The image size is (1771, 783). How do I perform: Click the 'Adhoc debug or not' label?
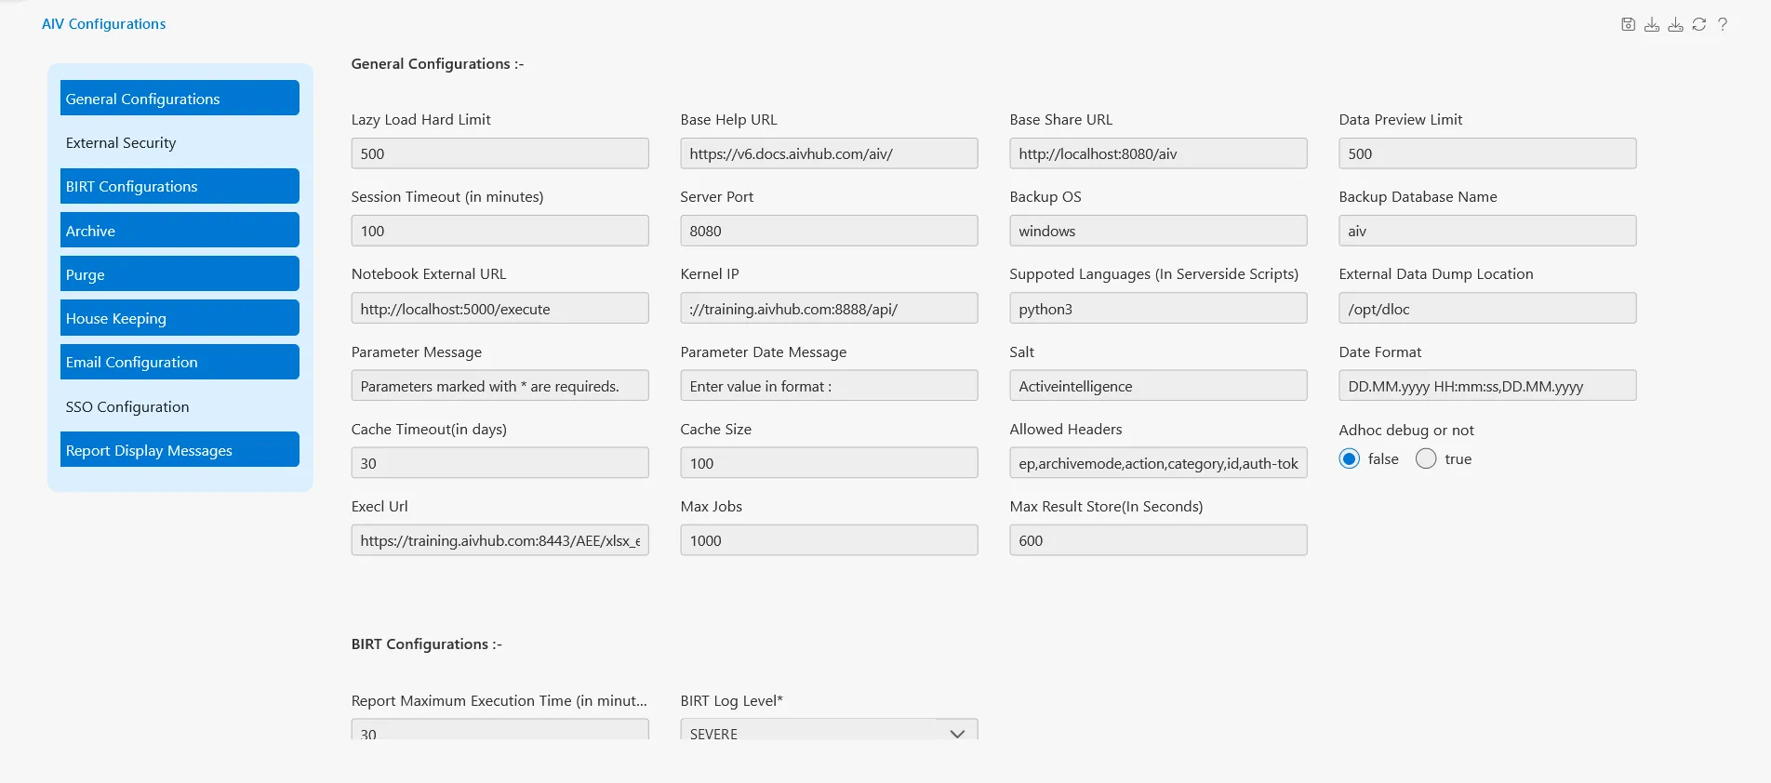coord(1406,430)
